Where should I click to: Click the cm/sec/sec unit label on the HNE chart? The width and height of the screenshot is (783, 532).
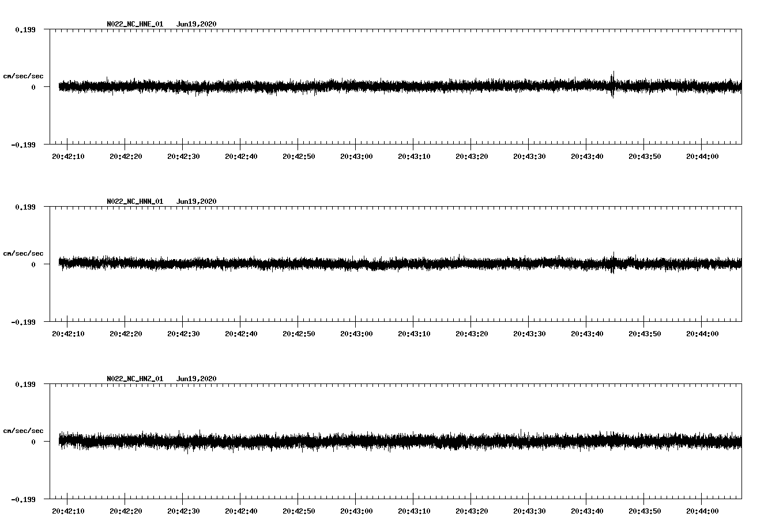tap(23, 76)
